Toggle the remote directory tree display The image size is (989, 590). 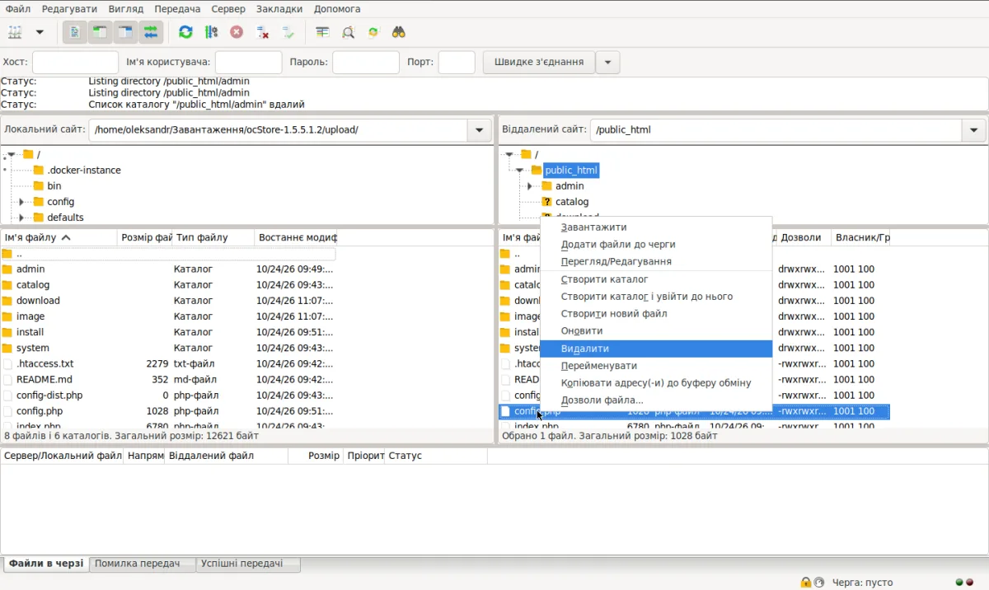125,32
